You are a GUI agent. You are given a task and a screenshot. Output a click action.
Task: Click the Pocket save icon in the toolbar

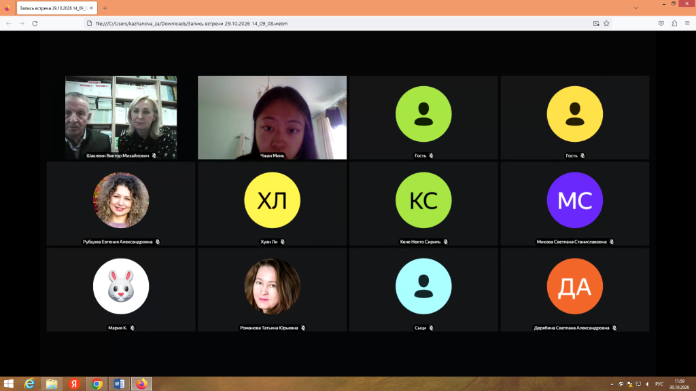[661, 24]
